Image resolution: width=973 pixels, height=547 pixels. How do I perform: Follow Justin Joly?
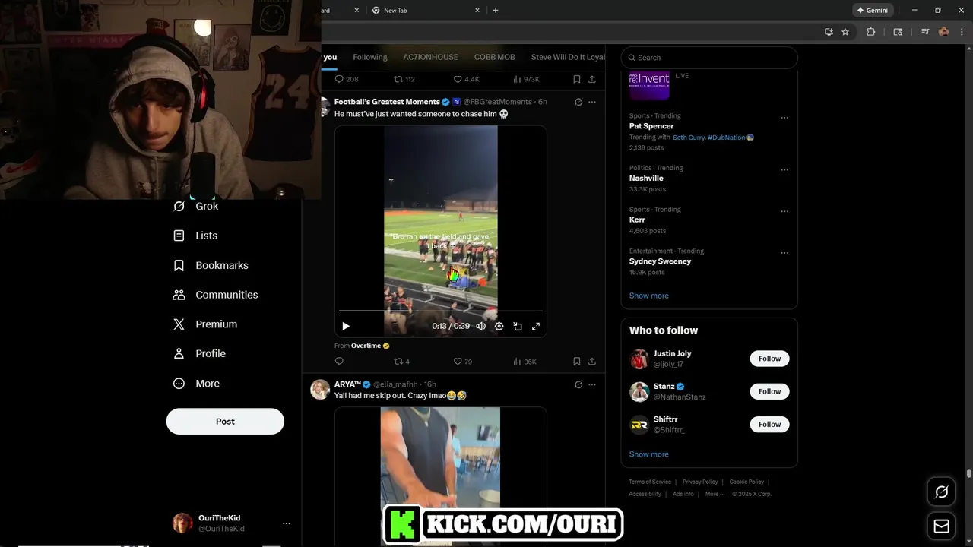[769, 359]
